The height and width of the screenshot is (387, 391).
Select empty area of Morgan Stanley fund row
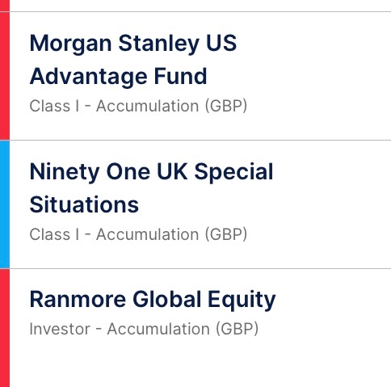click(x=317, y=76)
